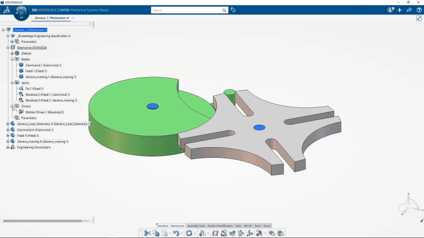Expand the Geneva_Lead_Geometry A node

tap(8, 123)
